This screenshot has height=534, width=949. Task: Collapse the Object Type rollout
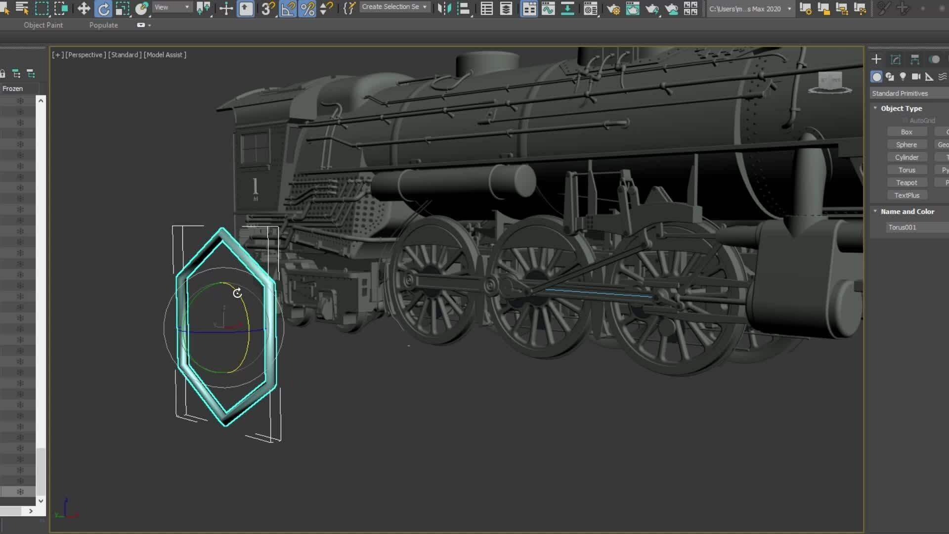(x=875, y=108)
